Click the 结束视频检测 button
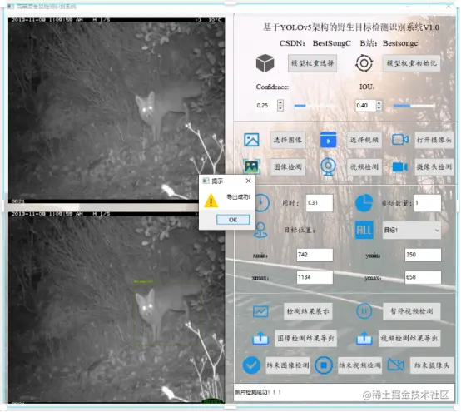Viewport: 461px width, 412px height. point(359,365)
